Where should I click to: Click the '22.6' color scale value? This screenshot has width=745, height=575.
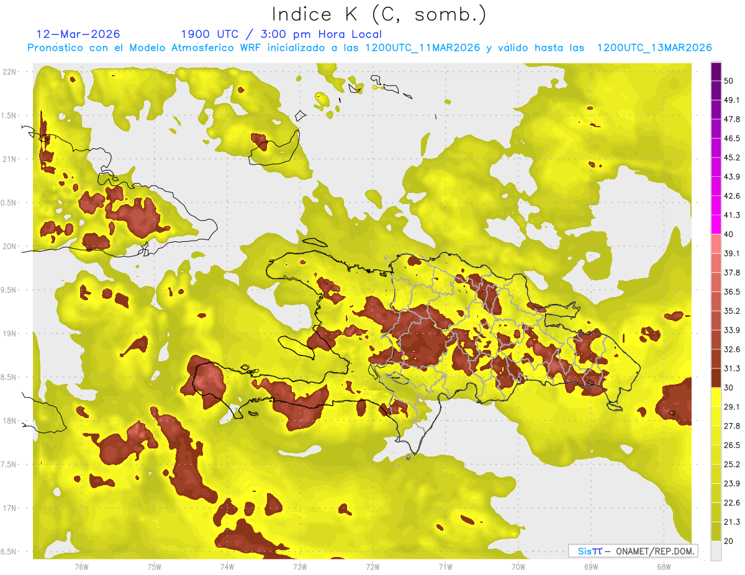click(732, 503)
